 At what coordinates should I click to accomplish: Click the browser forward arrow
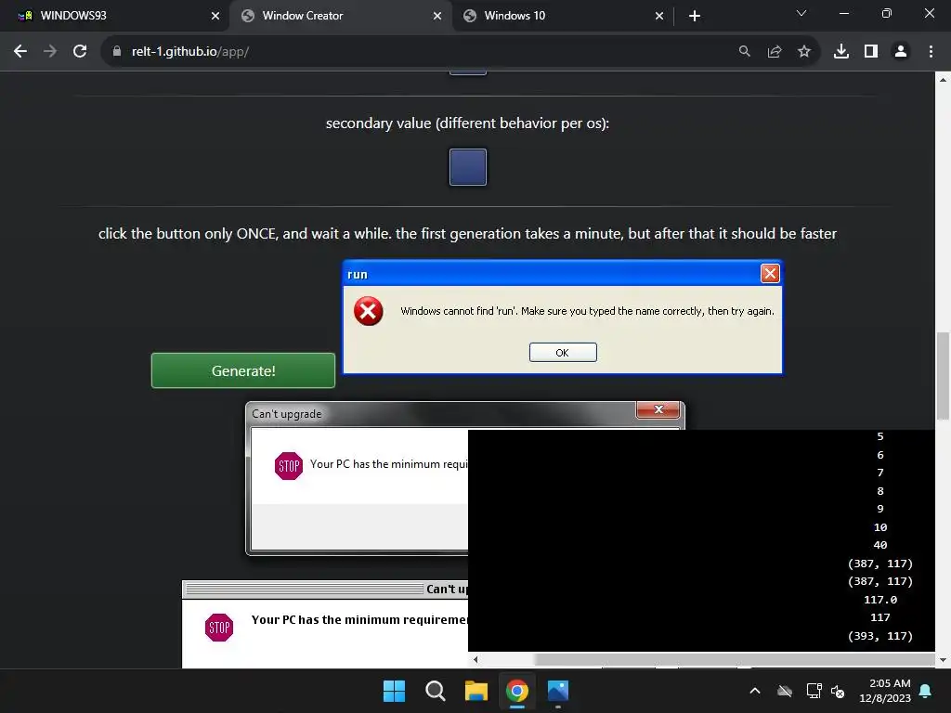(x=50, y=52)
